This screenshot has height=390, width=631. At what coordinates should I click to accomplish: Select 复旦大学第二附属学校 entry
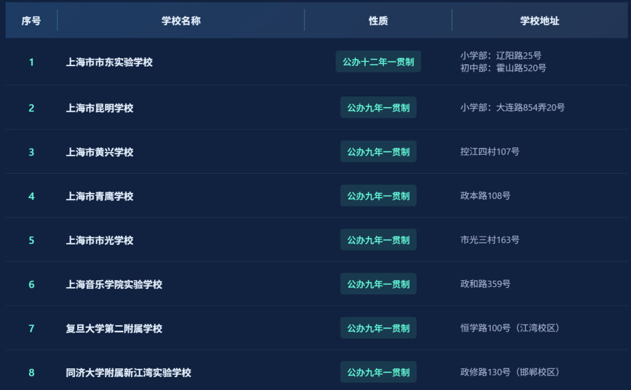[x=114, y=329]
